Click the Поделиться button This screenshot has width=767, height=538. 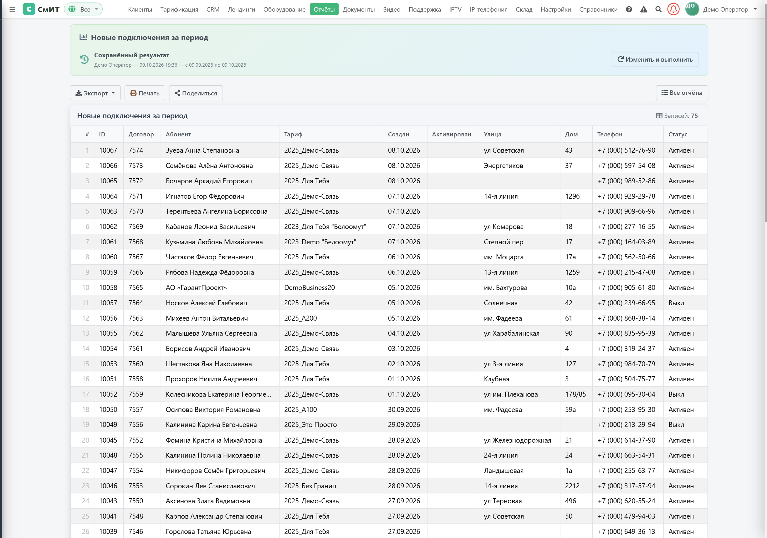(x=196, y=93)
